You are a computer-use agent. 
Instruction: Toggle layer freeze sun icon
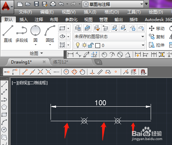85,45
